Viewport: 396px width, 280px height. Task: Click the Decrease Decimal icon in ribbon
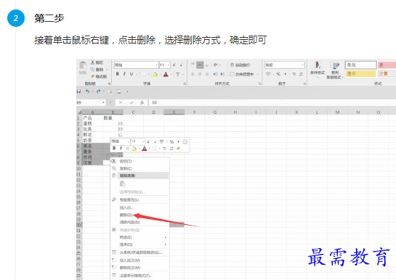pyautogui.click(x=301, y=74)
